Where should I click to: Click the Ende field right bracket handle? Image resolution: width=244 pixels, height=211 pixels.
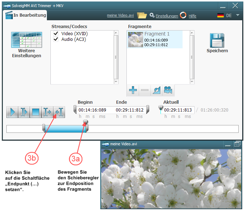point(148,109)
